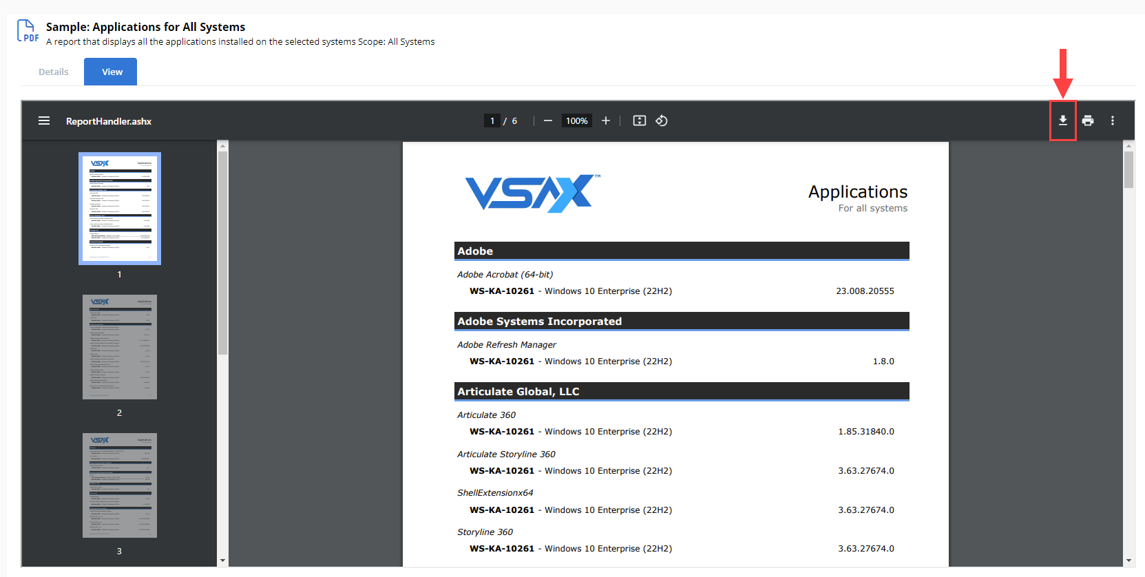Download the PDF report
Image resolution: width=1145 pixels, height=577 pixels.
(1062, 120)
